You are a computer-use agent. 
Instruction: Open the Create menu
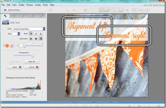tap(38, 5)
